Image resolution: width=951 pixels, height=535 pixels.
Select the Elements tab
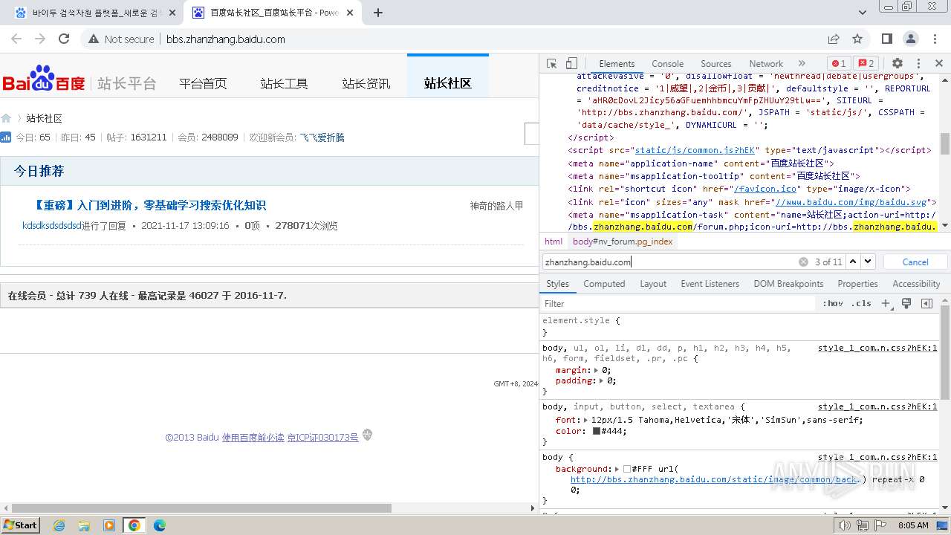(x=617, y=64)
